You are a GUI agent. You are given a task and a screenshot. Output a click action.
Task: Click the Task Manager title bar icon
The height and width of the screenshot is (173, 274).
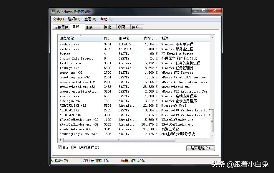pyautogui.click(x=53, y=12)
